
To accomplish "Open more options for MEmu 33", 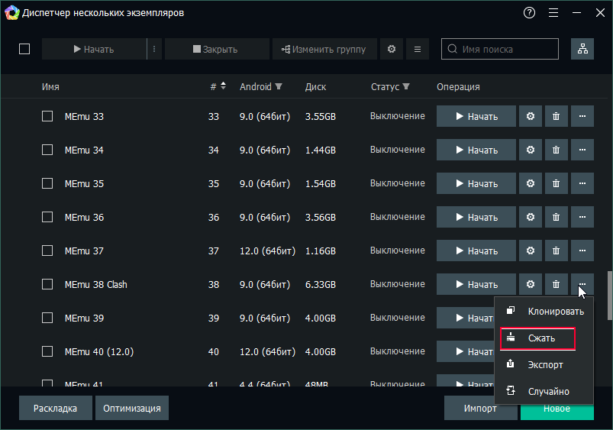I will pos(582,116).
